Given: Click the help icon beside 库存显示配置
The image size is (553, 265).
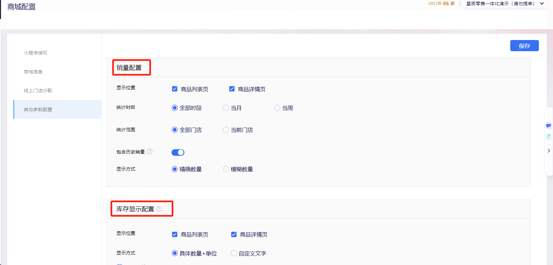Looking at the screenshot, I should [x=159, y=209].
